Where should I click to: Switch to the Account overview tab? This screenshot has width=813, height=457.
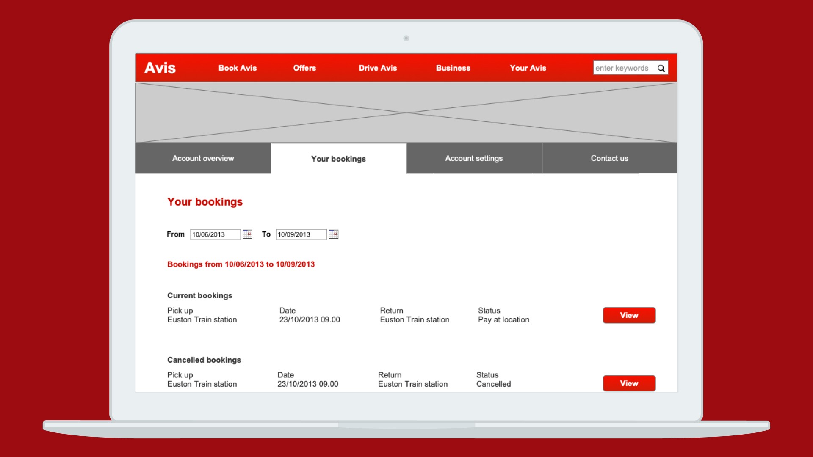(203, 158)
